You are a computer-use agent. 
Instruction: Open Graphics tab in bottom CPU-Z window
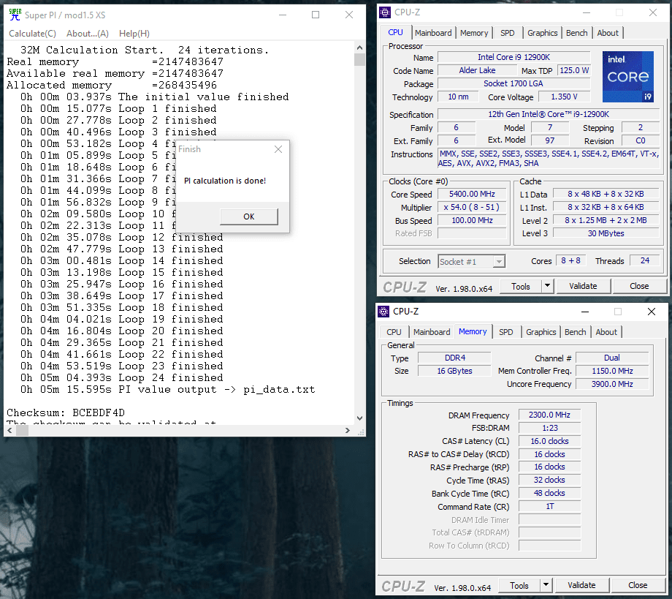point(541,332)
